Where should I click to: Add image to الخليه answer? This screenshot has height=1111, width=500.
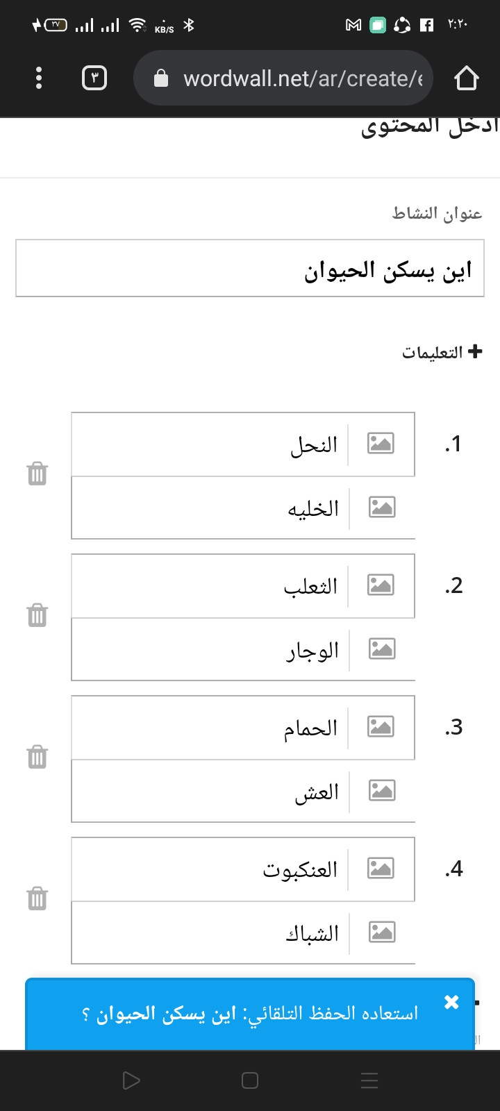click(381, 507)
